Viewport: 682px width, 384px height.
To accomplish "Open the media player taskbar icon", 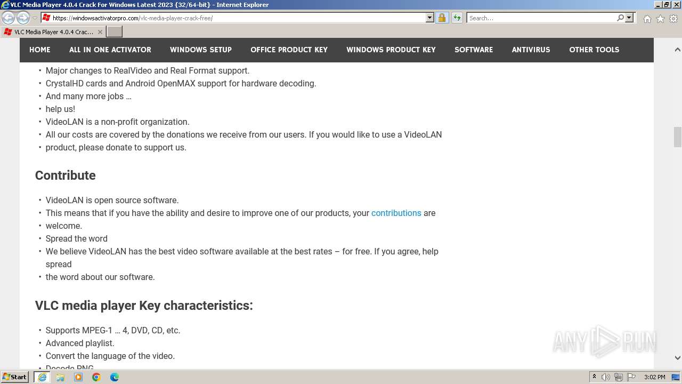I will 78,377.
